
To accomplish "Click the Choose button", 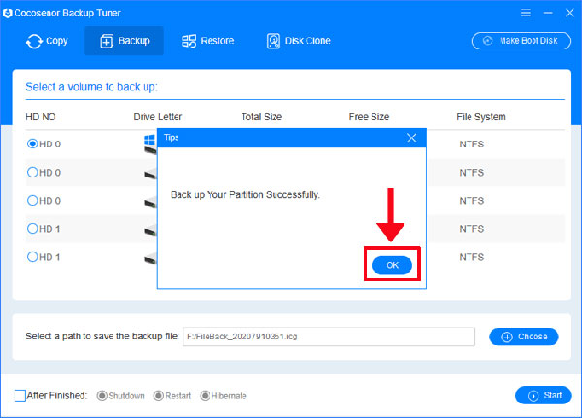I will [524, 337].
